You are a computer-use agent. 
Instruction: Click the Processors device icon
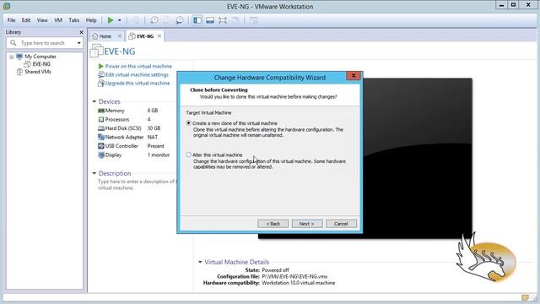101,119
